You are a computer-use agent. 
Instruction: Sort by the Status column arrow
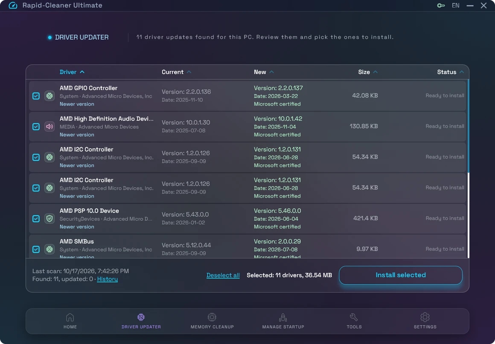tap(462, 72)
